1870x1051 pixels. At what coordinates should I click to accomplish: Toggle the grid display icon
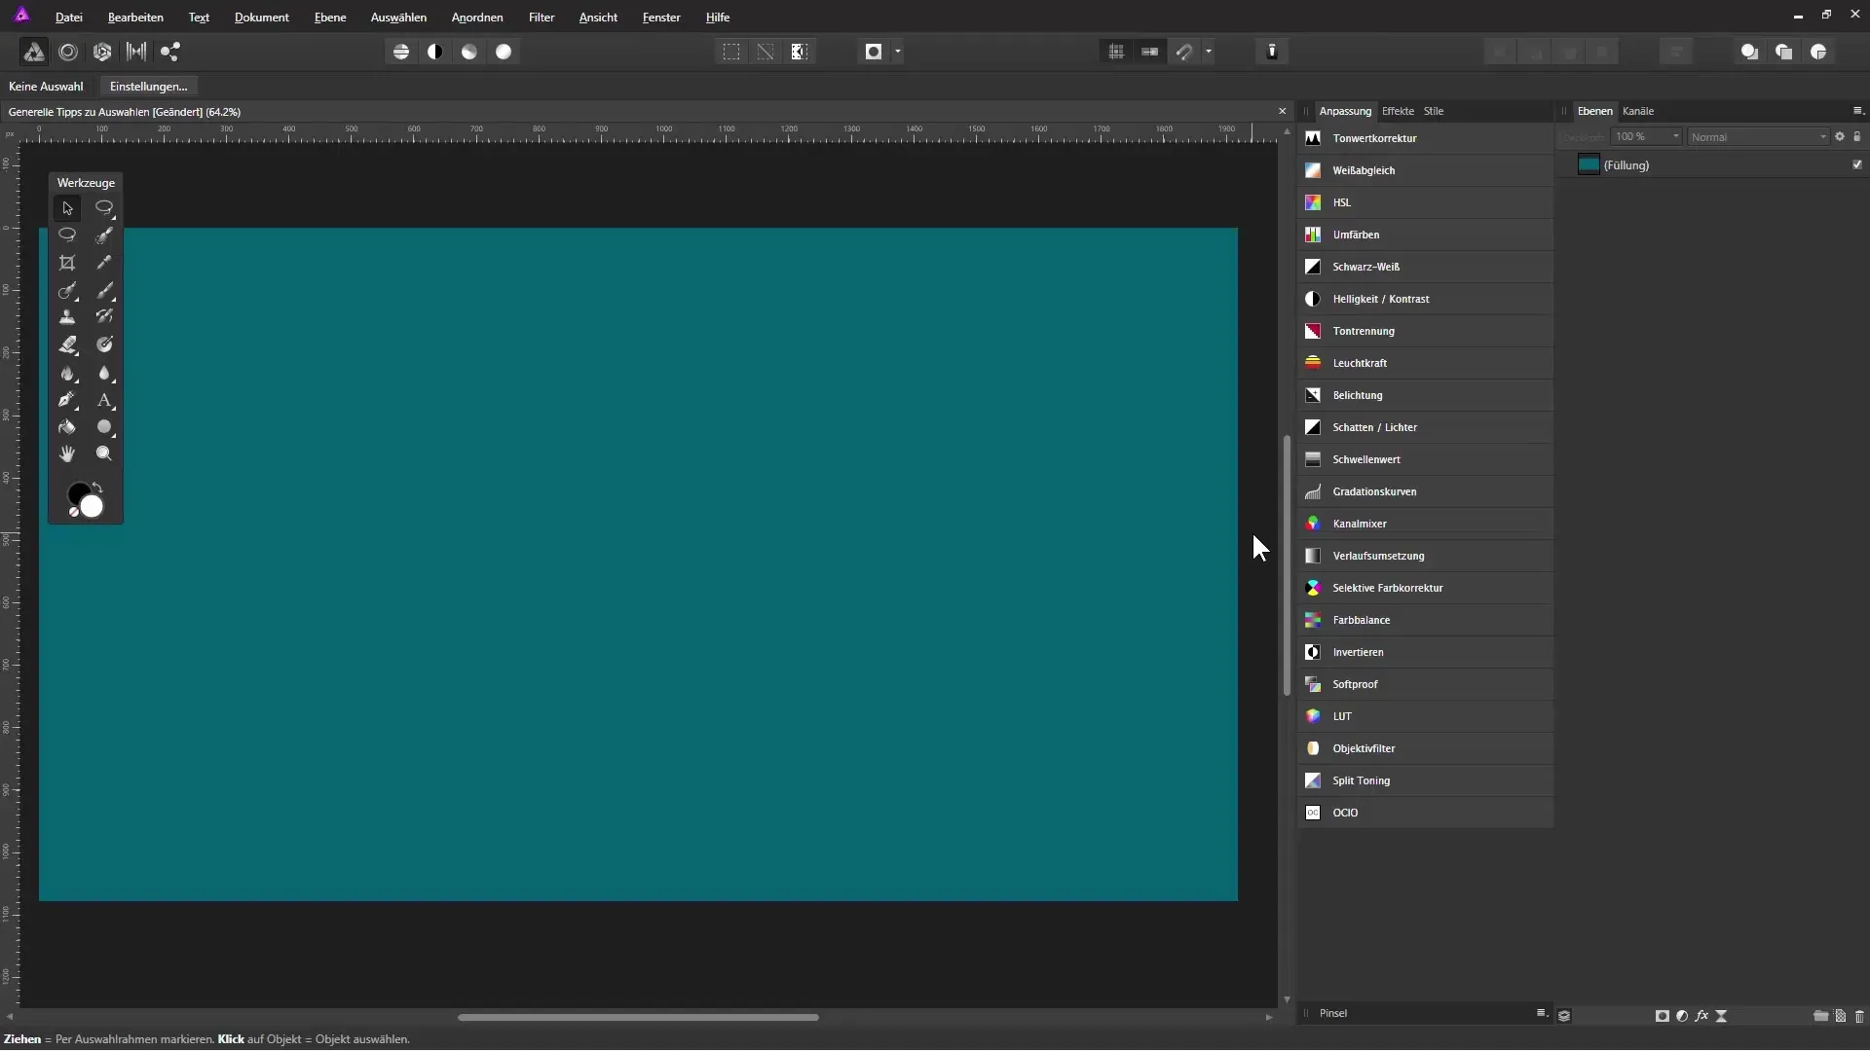(x=1116, y=52)
